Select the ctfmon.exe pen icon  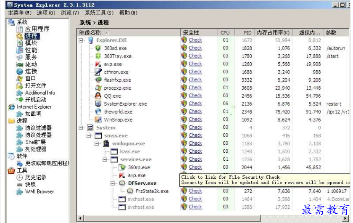(x=98, y=72)
